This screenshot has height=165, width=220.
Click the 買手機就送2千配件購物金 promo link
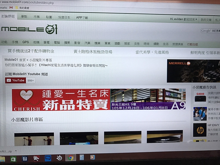pyautogui.click(x=31, y=51)
